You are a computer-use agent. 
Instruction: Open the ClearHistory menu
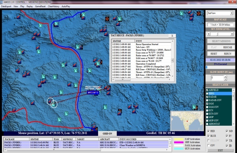[53, 6]
